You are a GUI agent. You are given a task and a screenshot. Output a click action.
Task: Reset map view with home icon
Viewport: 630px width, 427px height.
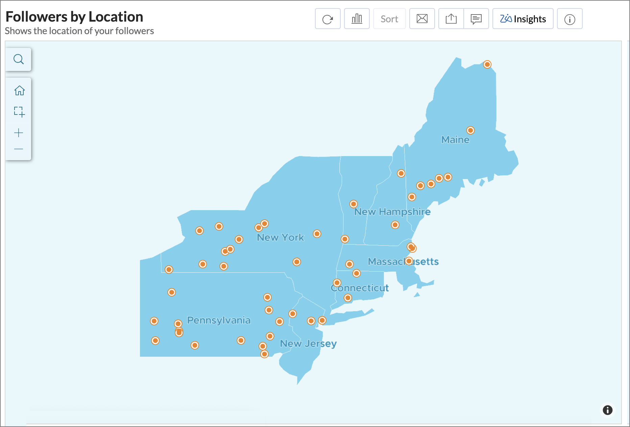point(19,90)
